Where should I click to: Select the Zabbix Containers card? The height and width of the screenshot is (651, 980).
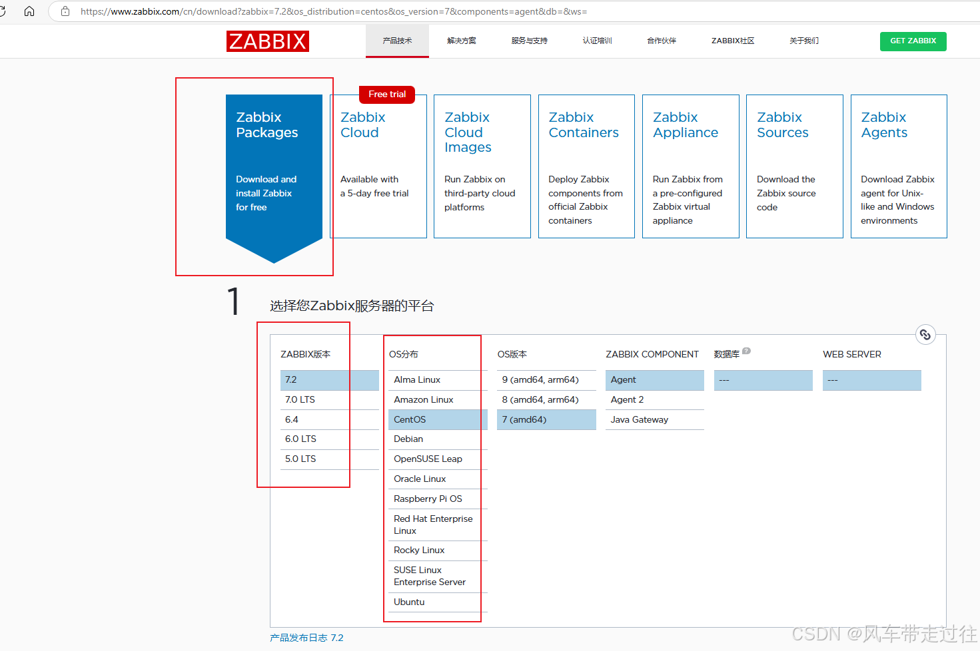(586, 166)
